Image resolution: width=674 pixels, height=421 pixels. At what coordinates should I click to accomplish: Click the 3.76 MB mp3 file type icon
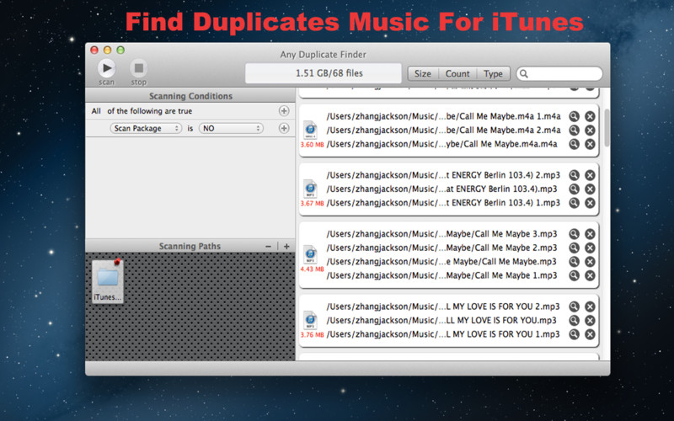[310, 321]
